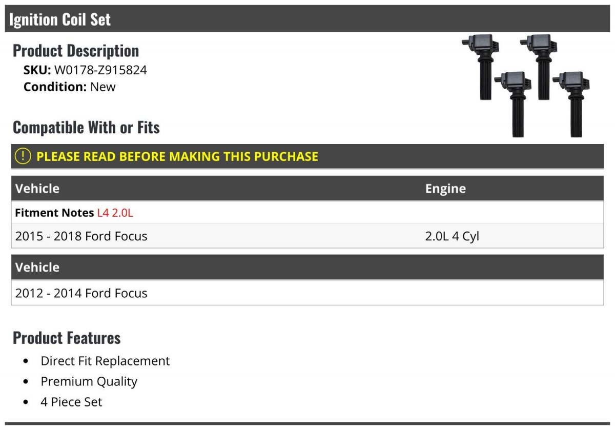The image size is (615, 430).
Task: Select the 4 Piece Set bullet item
Action: pyautogui.click(x=71, y=402)
